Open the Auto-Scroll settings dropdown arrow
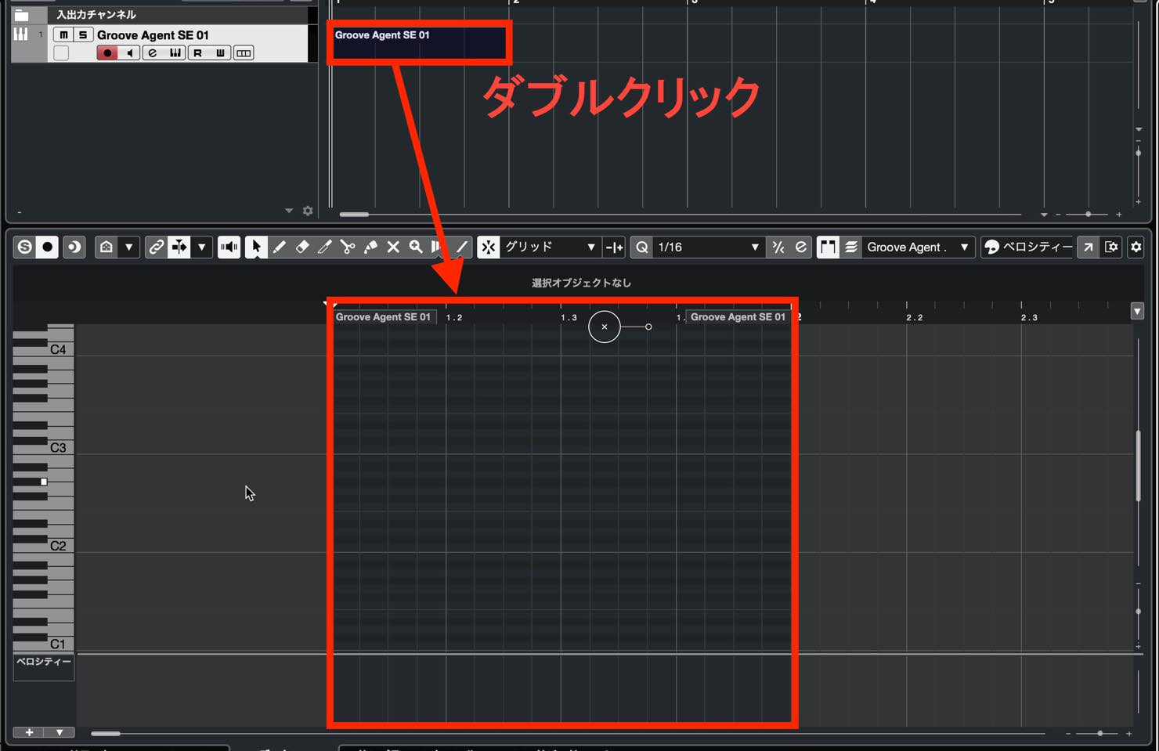The image size is (1159, 751). click(x=202, y=247)
